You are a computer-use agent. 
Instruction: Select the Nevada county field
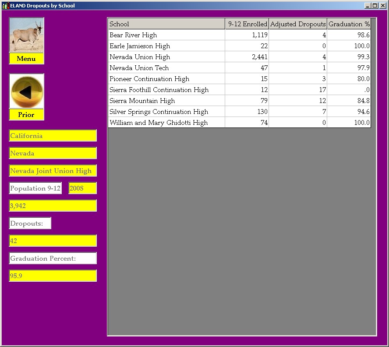53,153
